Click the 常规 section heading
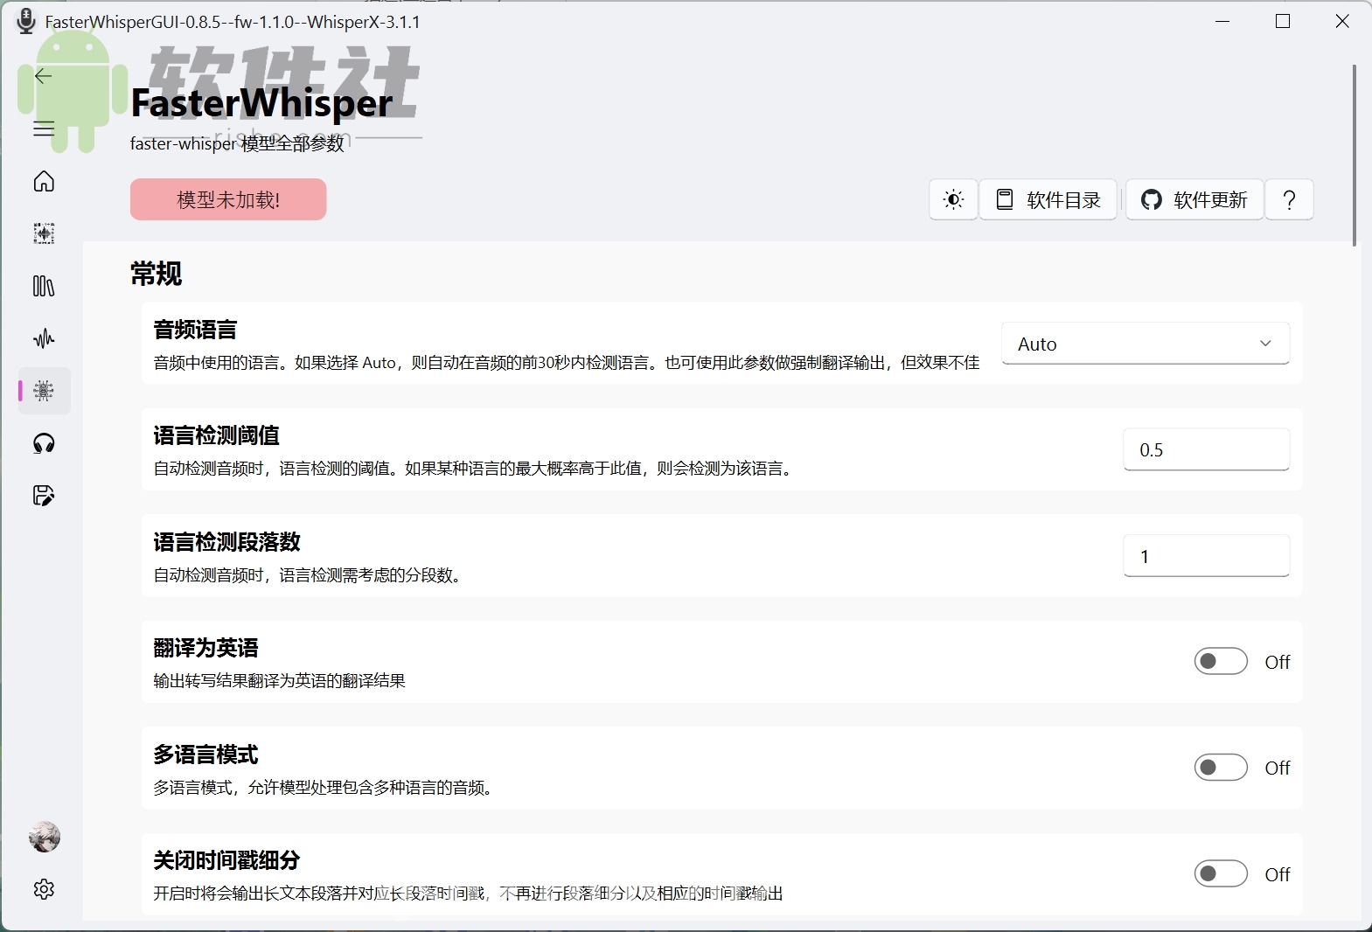1372x932 pixels. pos(156,274)
